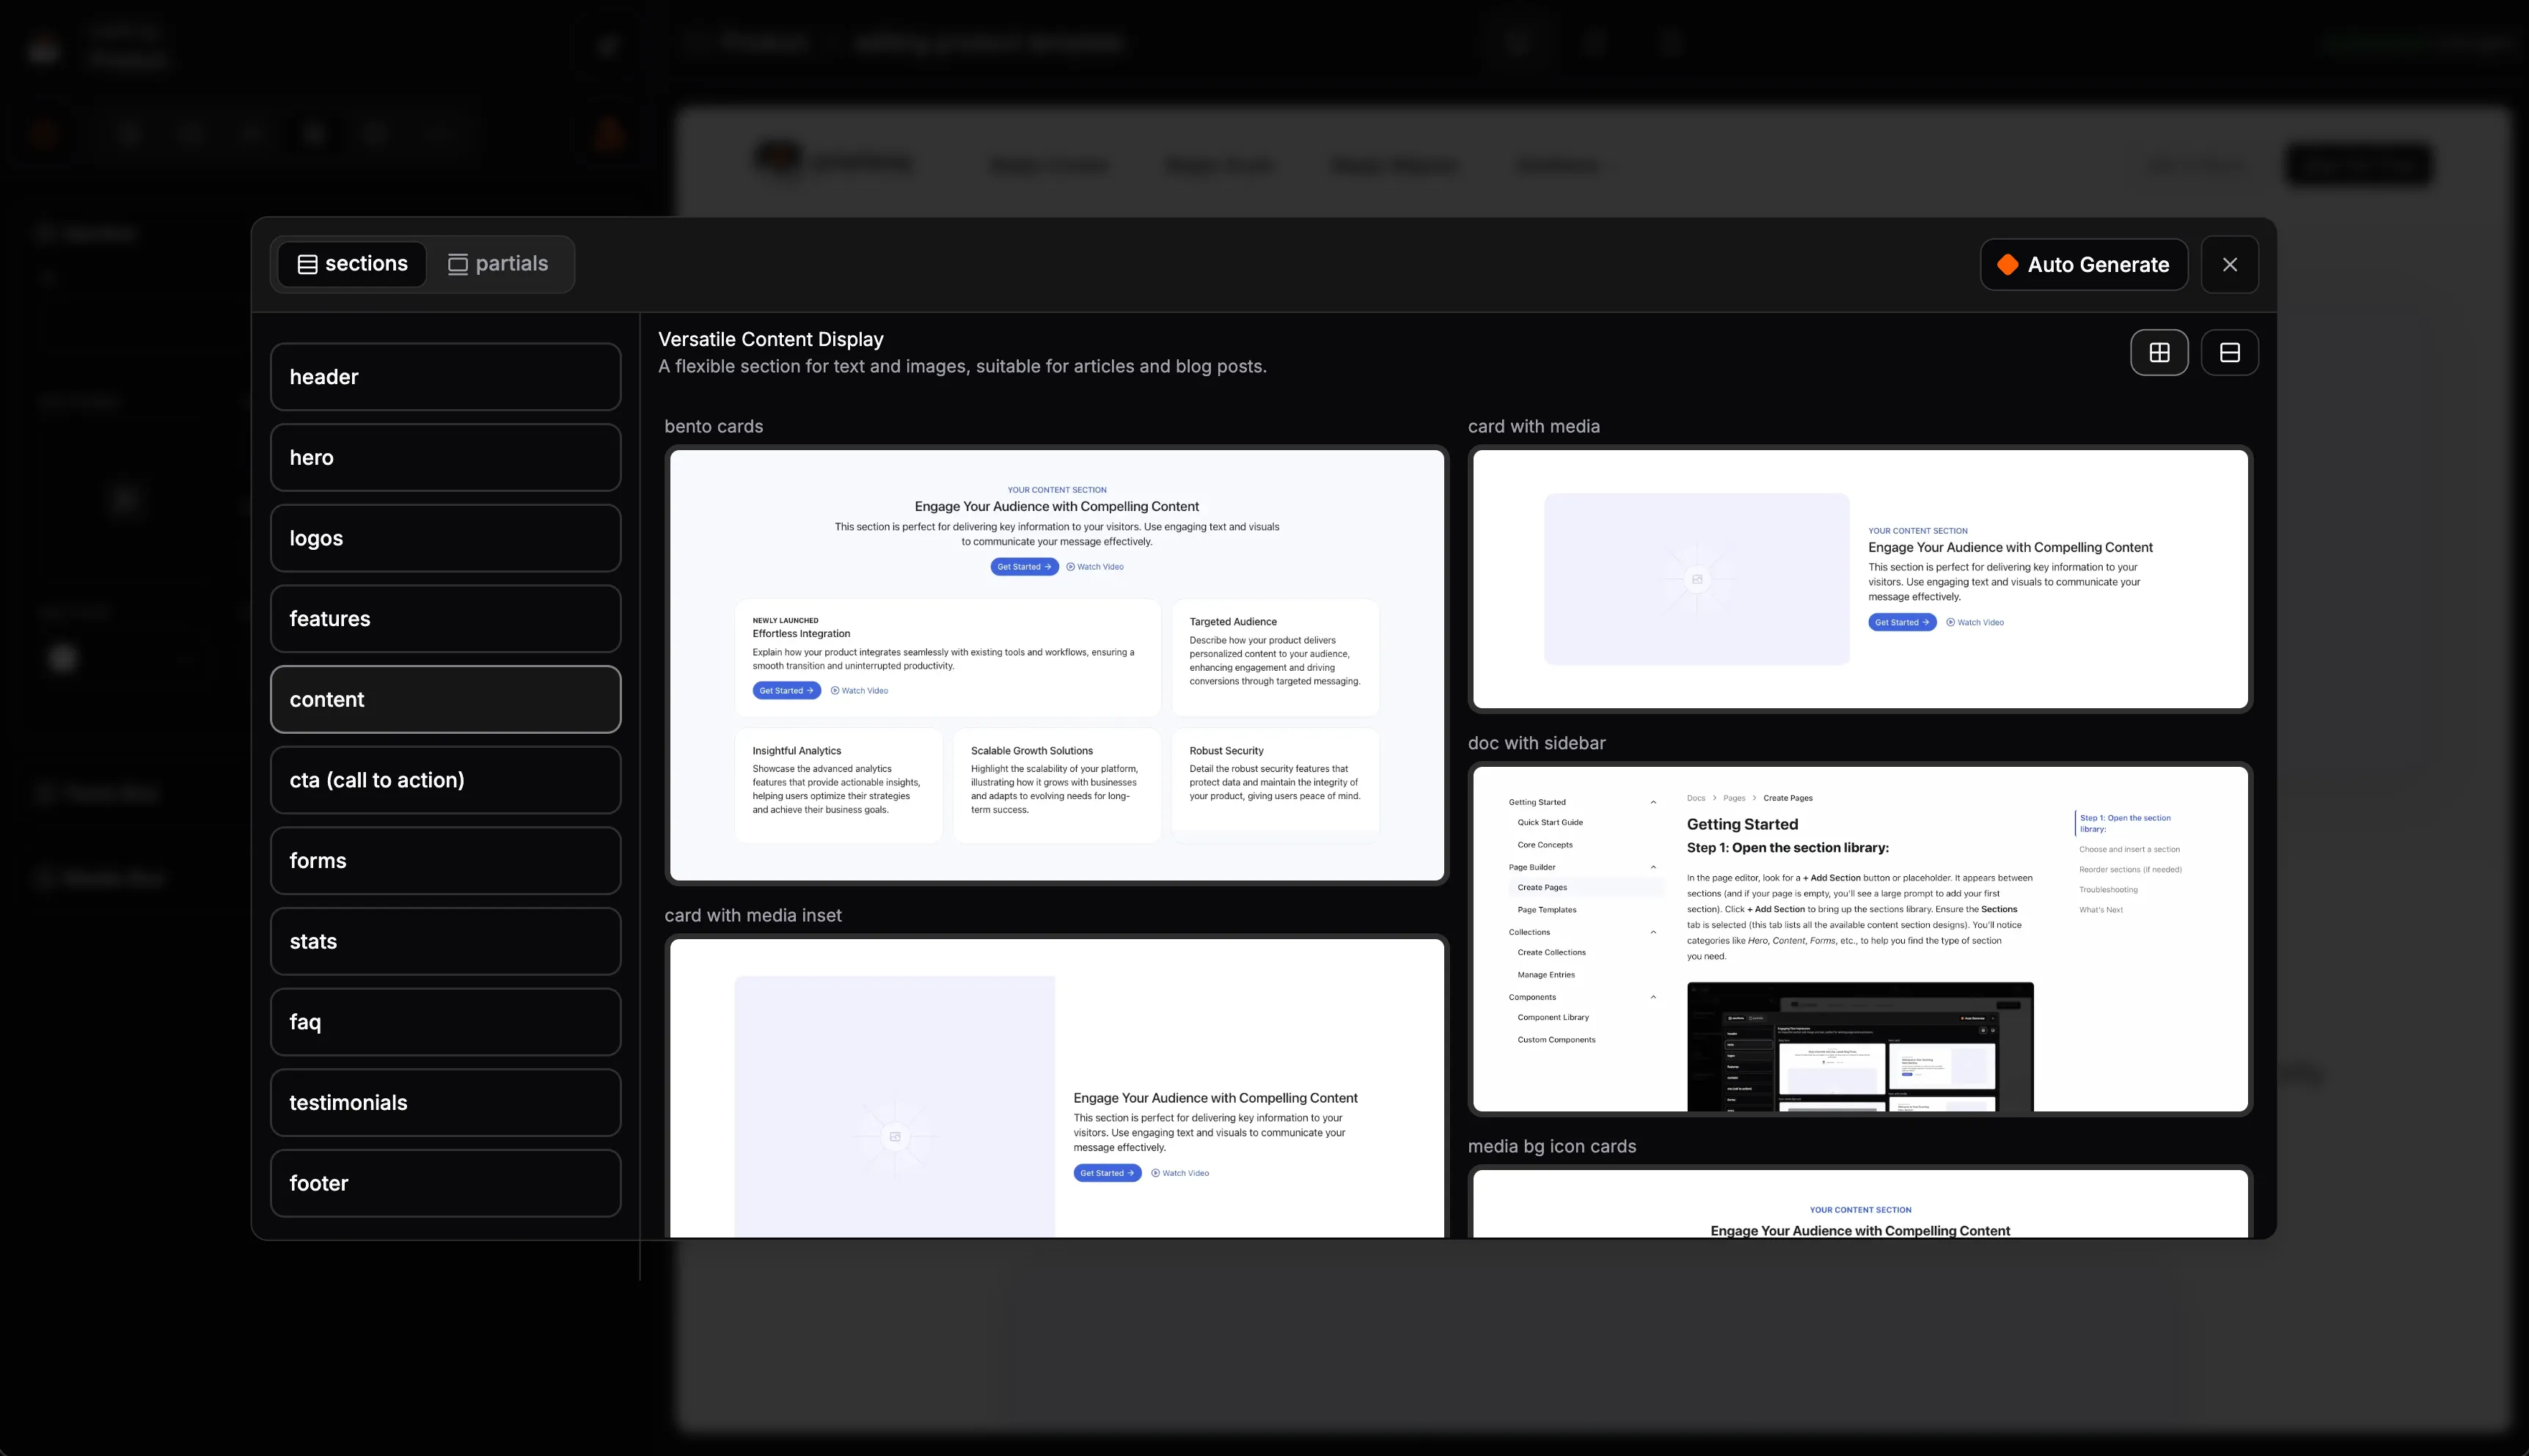The image size is (2529, 1456).
Task: Click the Auto Generate button
Action: coord(2083,265)
